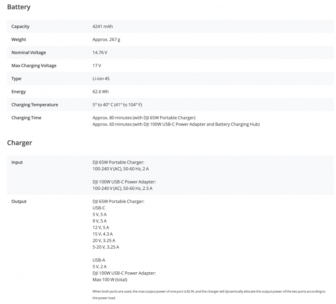The image size is (336, 304).
Task: Click the Battery section heading
Action: point(19,7)
